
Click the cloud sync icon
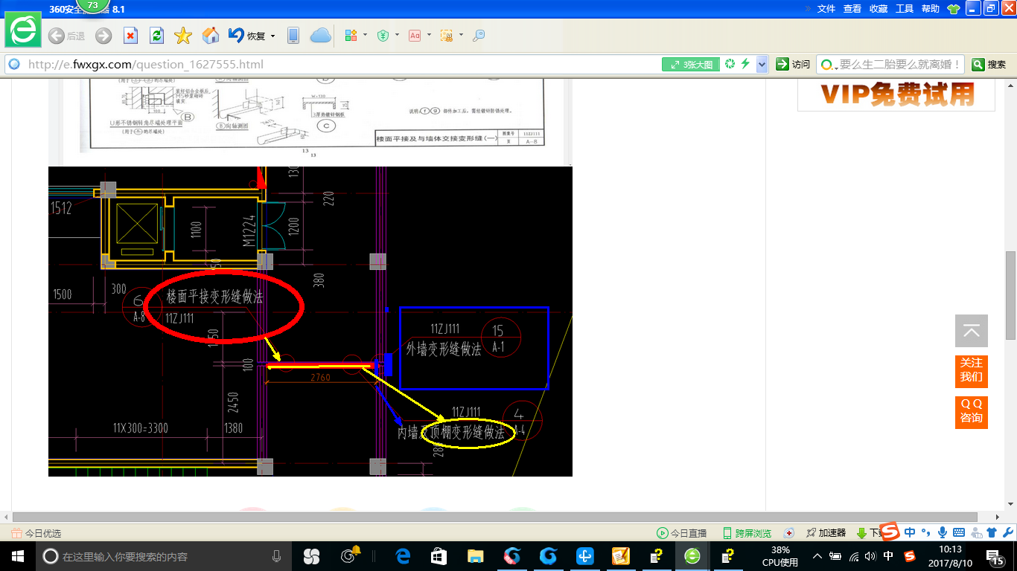(x=320, y=36)
